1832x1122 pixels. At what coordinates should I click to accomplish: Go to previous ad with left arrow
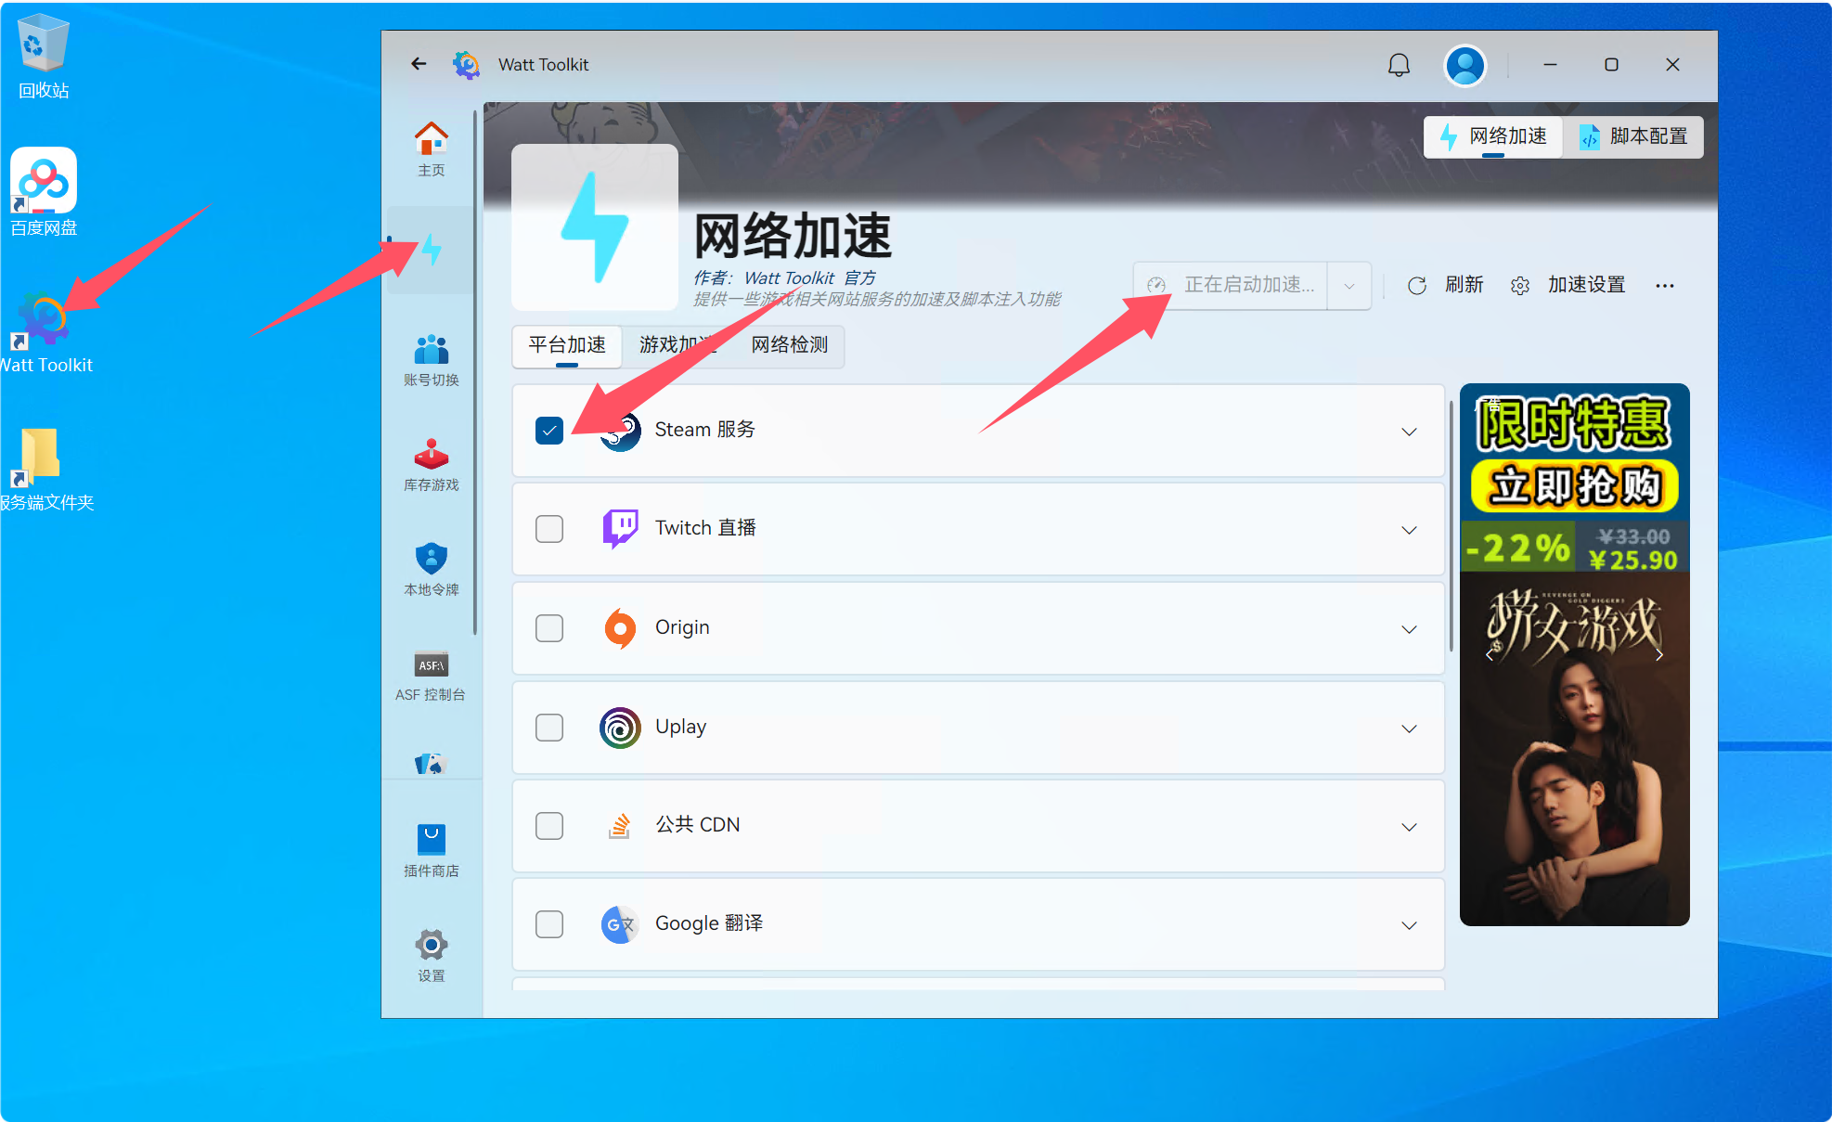(1490, 655)
